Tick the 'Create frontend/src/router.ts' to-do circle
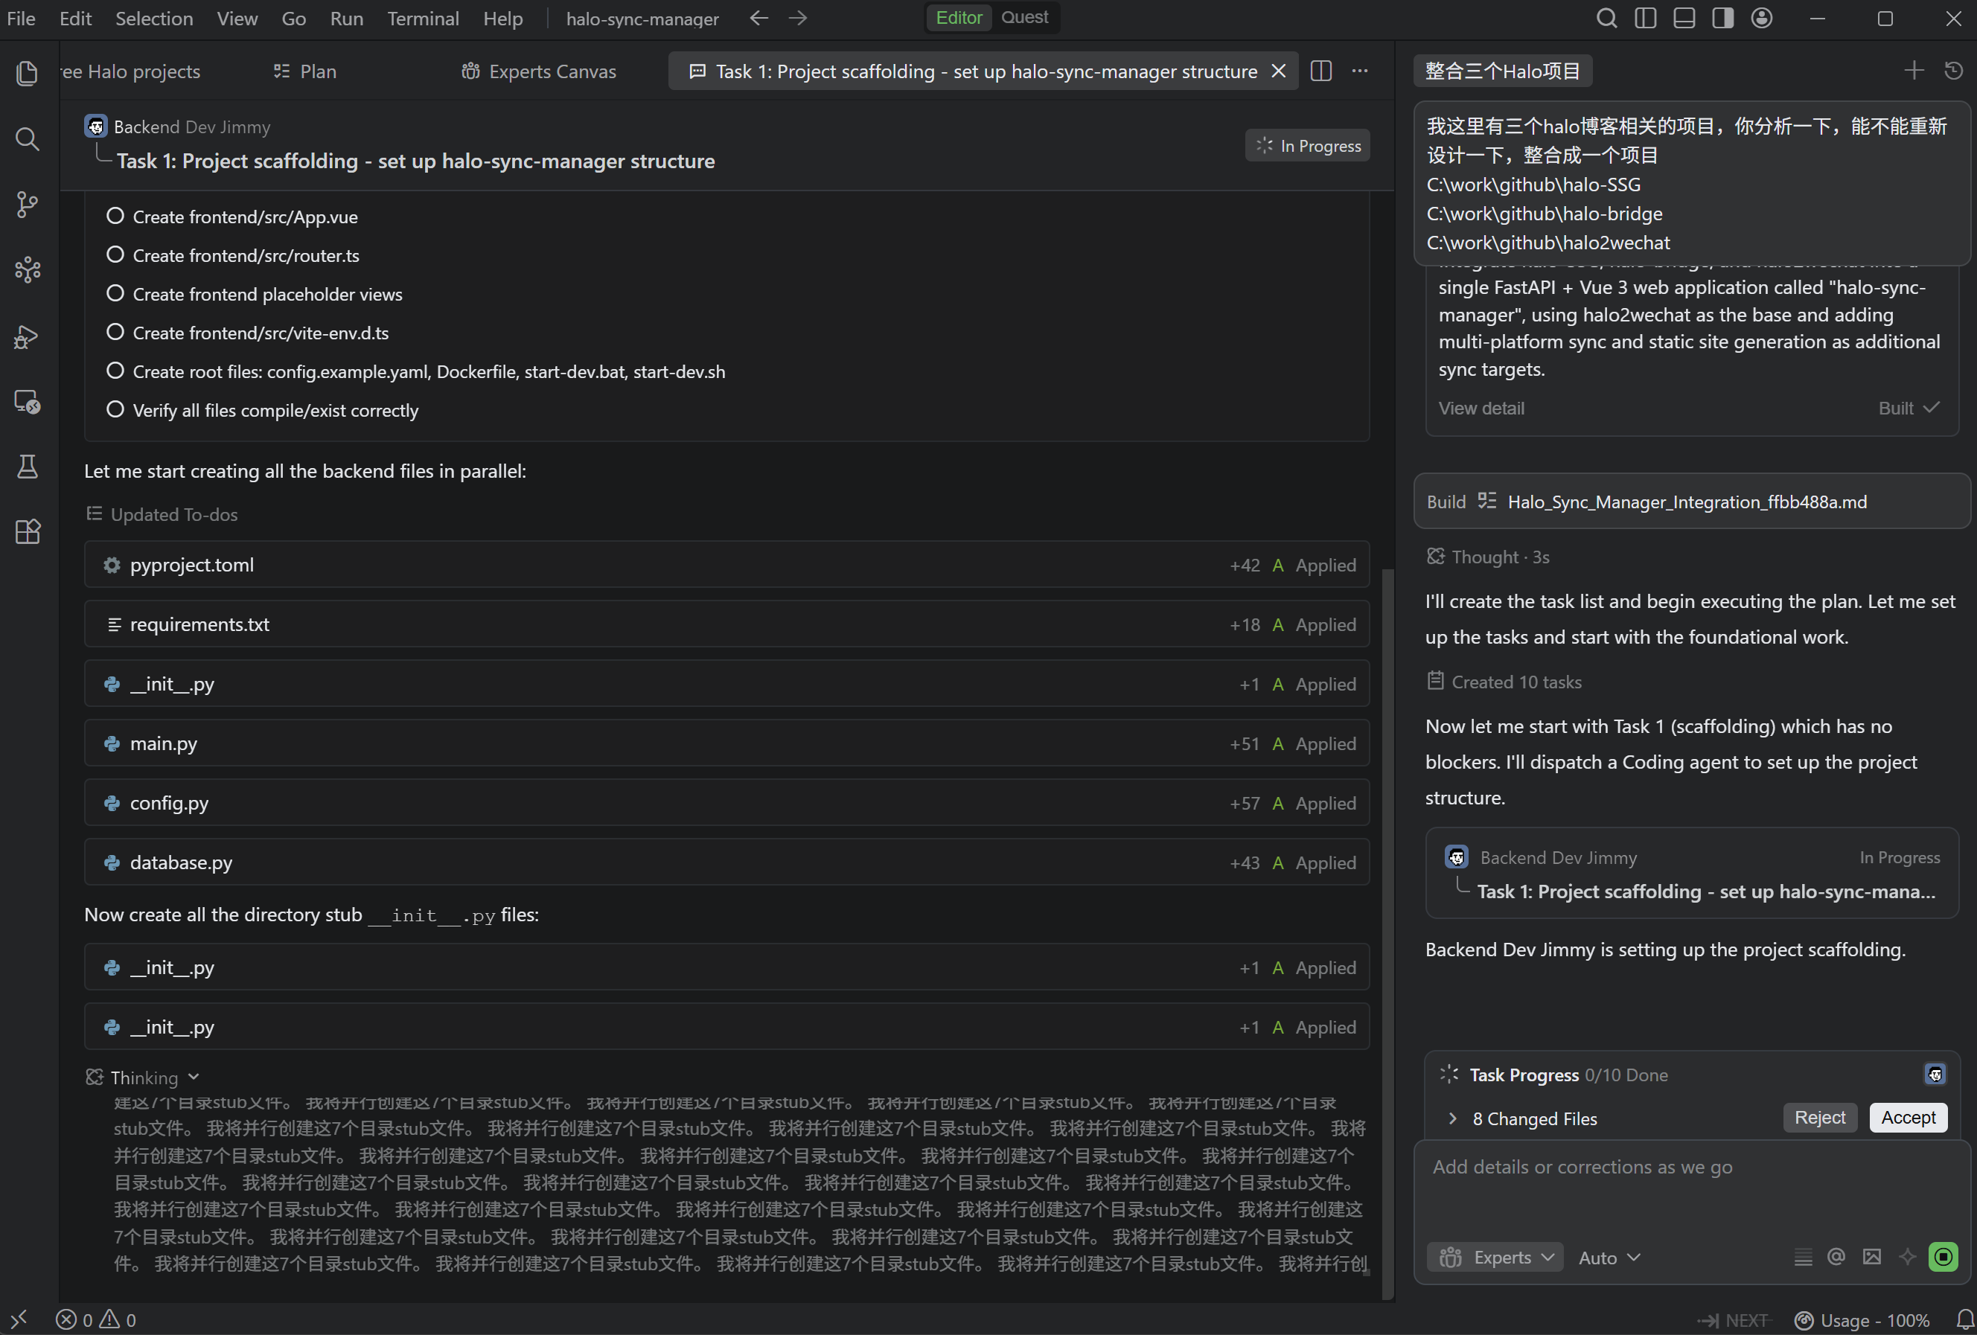Image resolution: width=1977 pixels, height=1335 pixels. [x=115, y=255]
